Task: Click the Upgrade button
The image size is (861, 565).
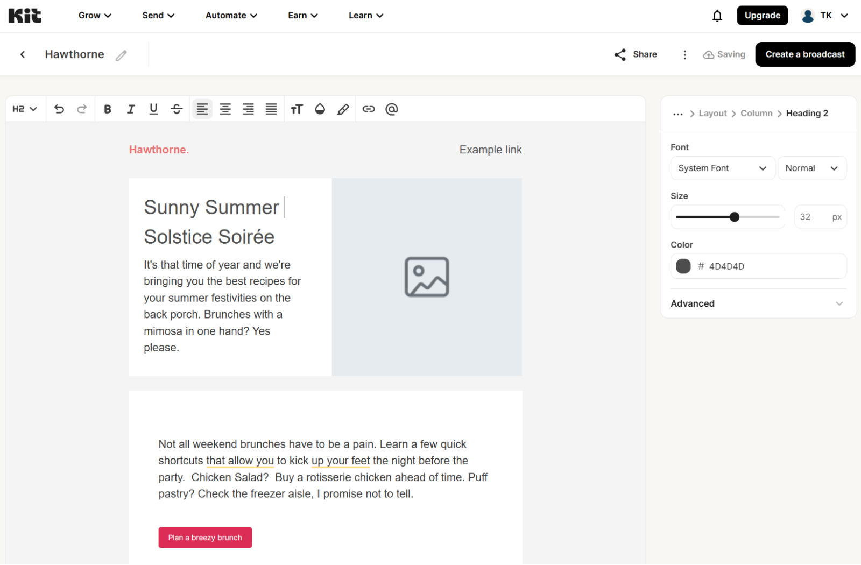Action: 762,16
